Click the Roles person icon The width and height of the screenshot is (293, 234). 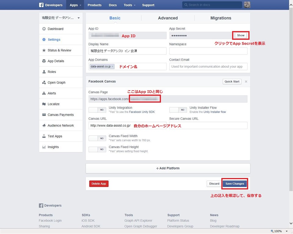pos(44,72)
